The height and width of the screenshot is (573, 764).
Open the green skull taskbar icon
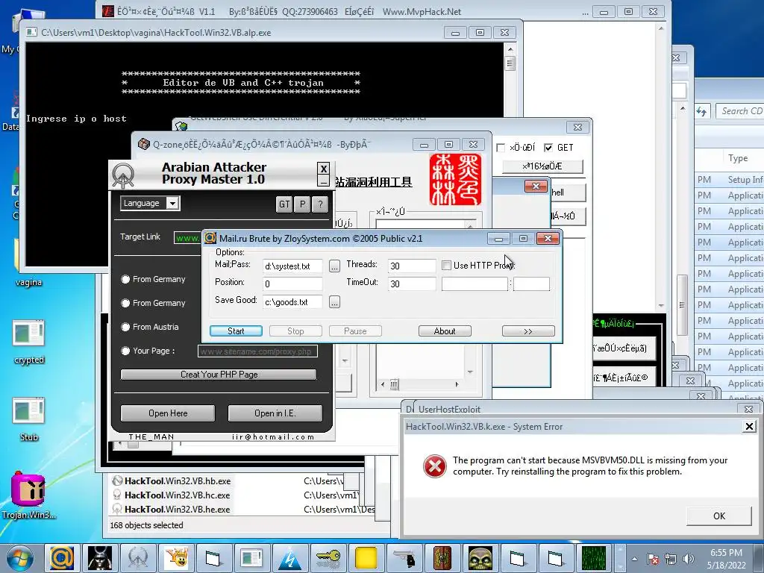click(480, 558)
